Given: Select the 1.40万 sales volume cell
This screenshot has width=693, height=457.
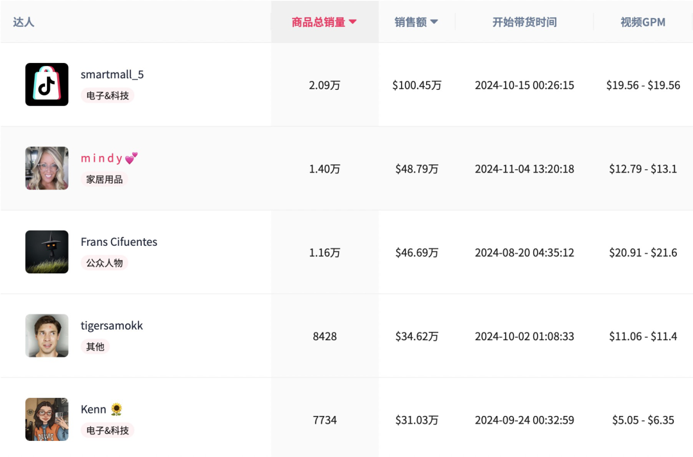Looking at the screenshot, I should (x=325, y=169).
